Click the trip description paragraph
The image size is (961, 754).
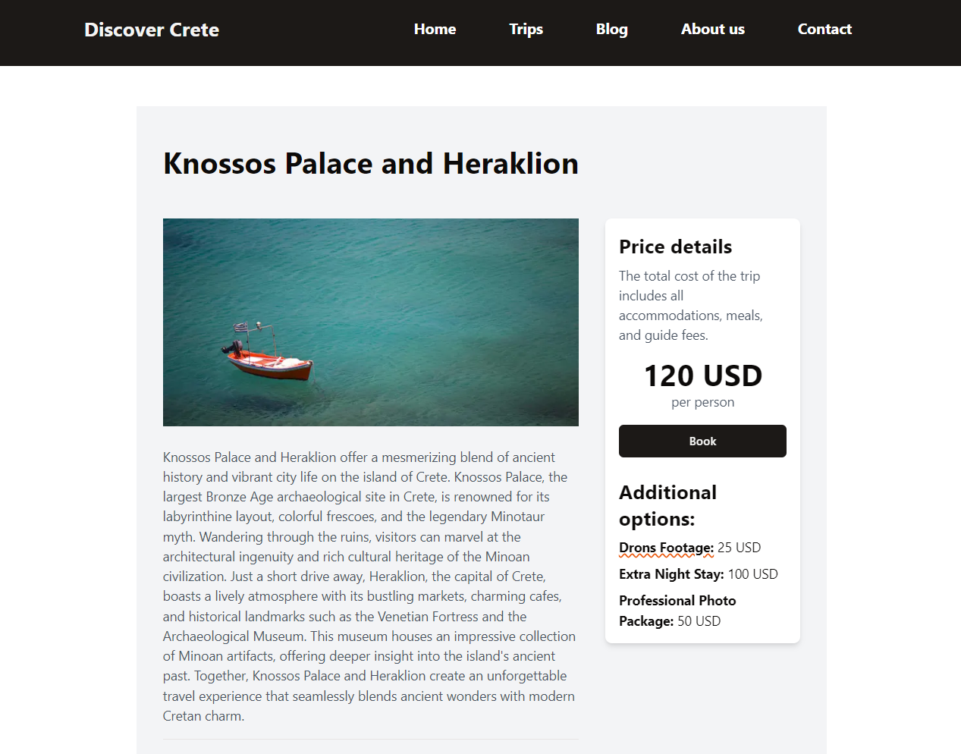[x=370, y=586]
